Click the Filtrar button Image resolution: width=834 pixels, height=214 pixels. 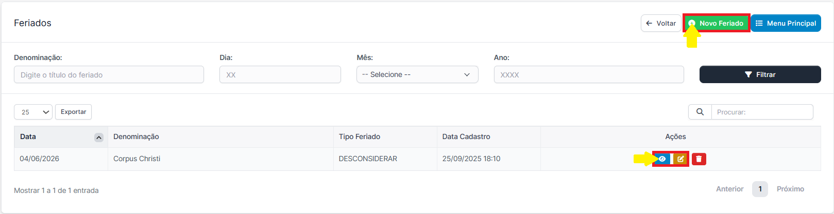click(x=760, y=74)
